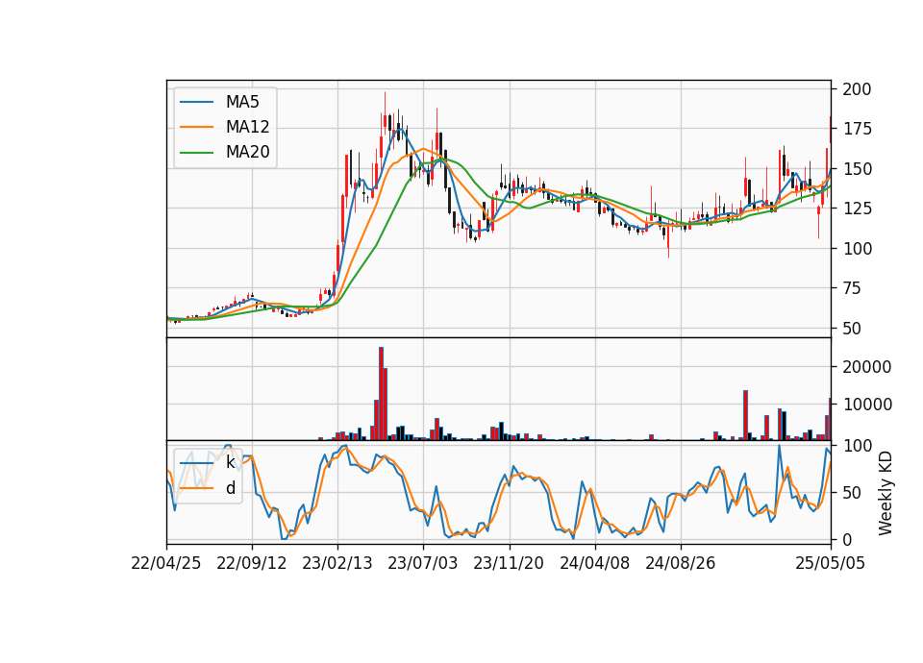Click the orange MA12 legend line swatch
923x663 pixels.
pyautogui.click(x=196, y=127)
